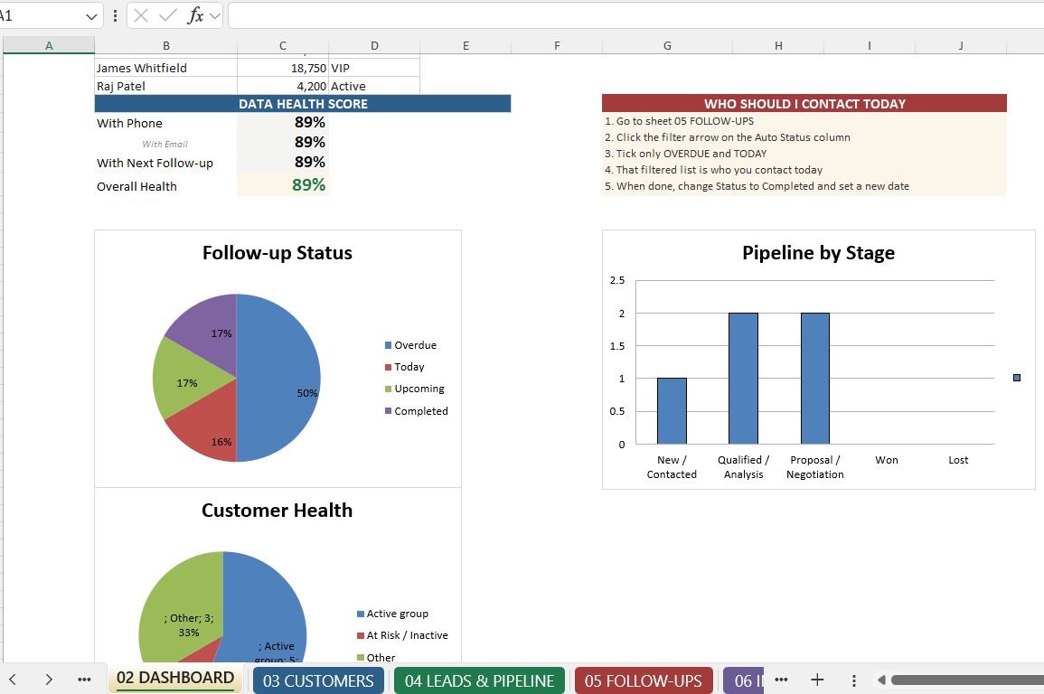Switch to the 05 FOLLOW-UPS tab
1044x694 pixels.
point(644,680)
